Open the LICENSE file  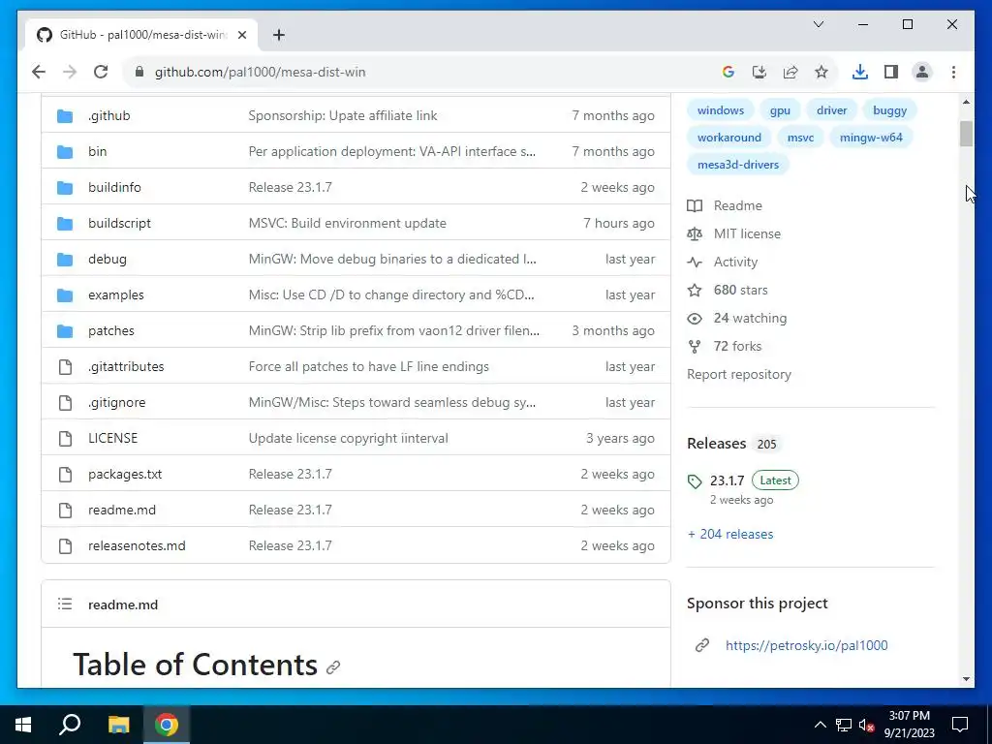(x=112, y=439)
